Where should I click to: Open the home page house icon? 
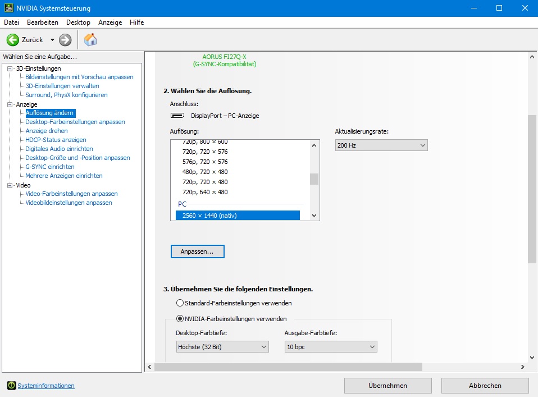[x=90, y=40]
